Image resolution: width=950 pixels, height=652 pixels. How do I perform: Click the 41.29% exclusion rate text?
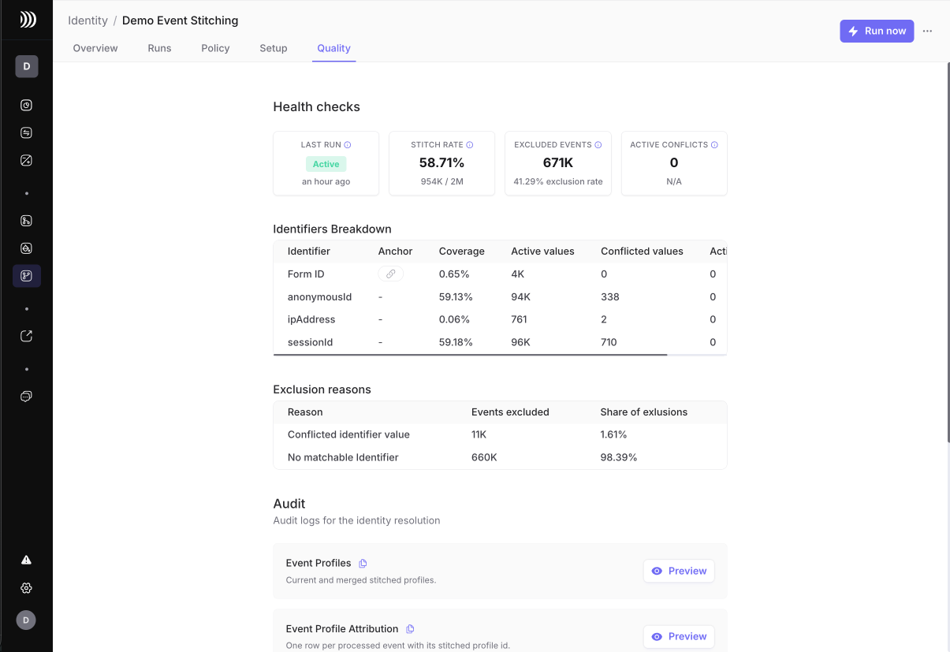[x=558, y=182]
